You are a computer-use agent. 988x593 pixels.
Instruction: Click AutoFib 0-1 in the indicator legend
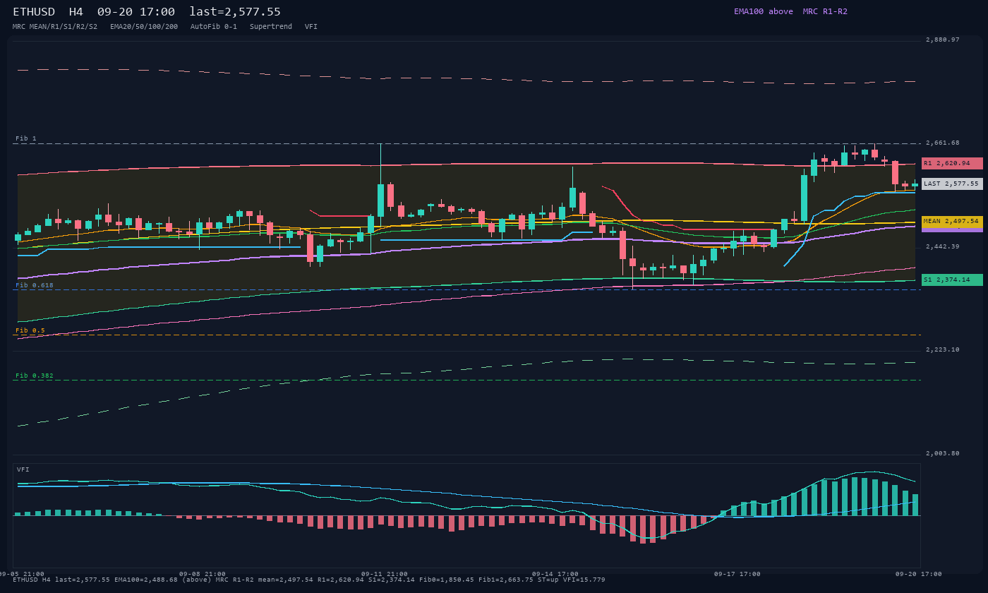[214, 27]
